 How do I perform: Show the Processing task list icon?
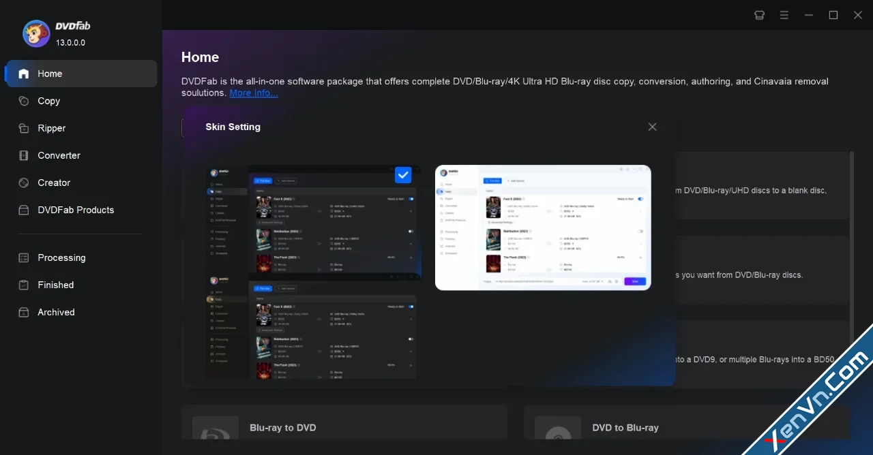24,257
